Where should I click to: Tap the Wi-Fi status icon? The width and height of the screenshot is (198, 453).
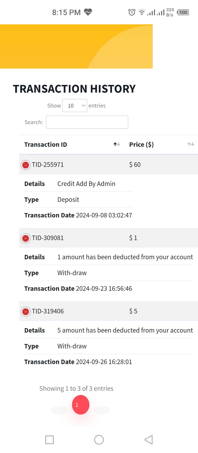142,12
